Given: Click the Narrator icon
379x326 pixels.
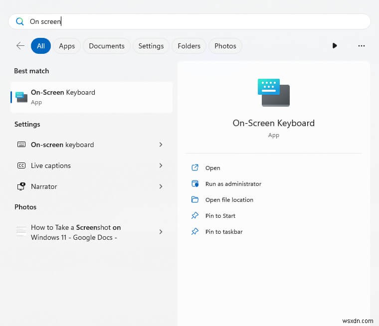Looking at the screenshot, I should click(x=21, y=186).
